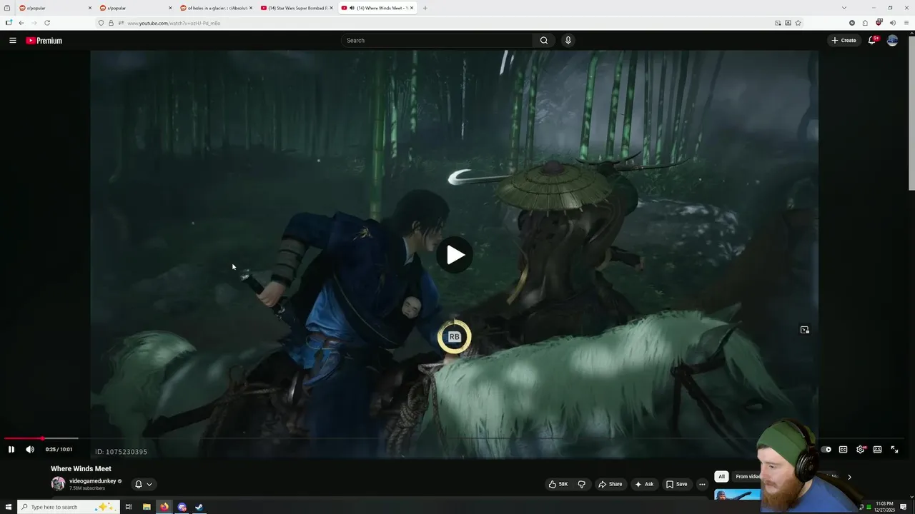Click the Windows taskbar search box
Image resolution: width=915 pixels, height=514 pixels.
(68, 507)
